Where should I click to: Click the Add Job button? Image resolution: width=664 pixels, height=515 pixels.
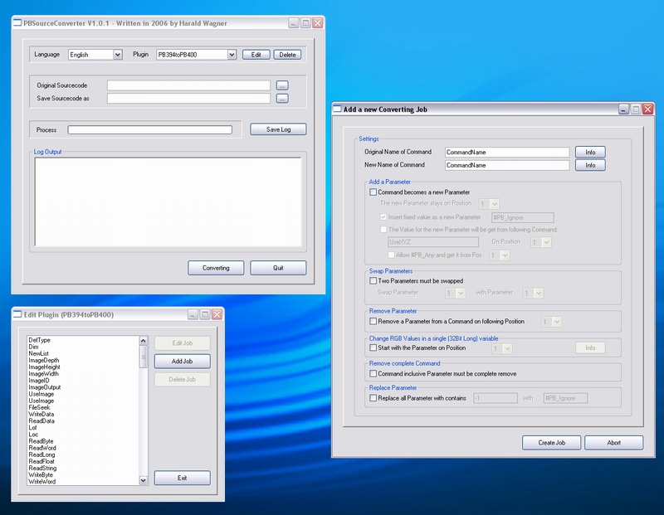182,362
